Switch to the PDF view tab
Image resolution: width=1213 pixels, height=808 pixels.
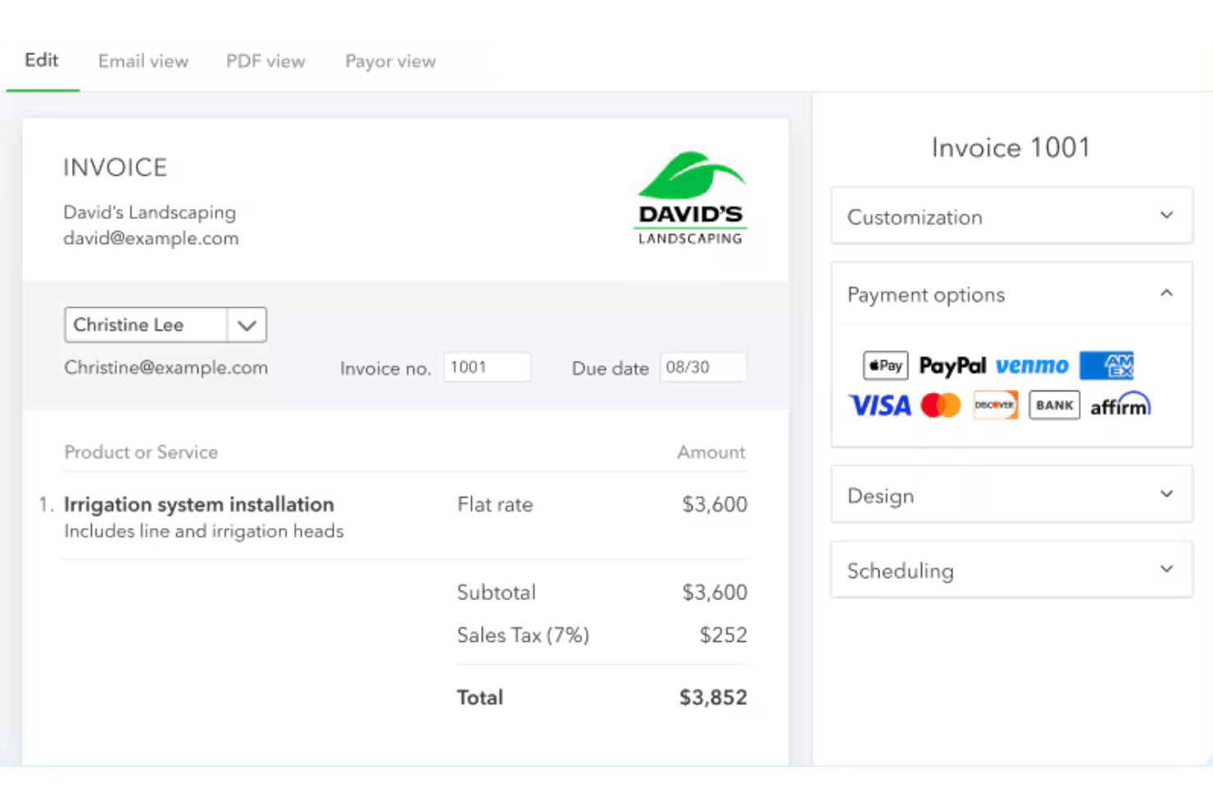tap(266, 61)
